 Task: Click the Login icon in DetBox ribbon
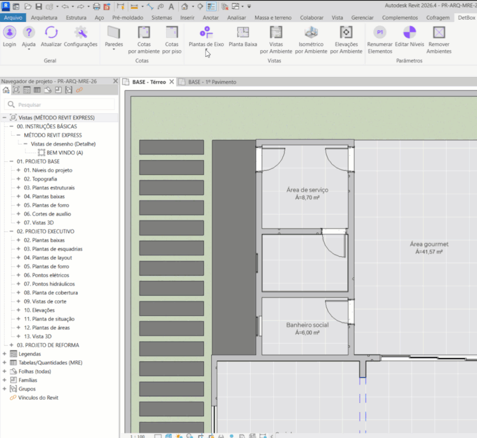pos(9,32)
